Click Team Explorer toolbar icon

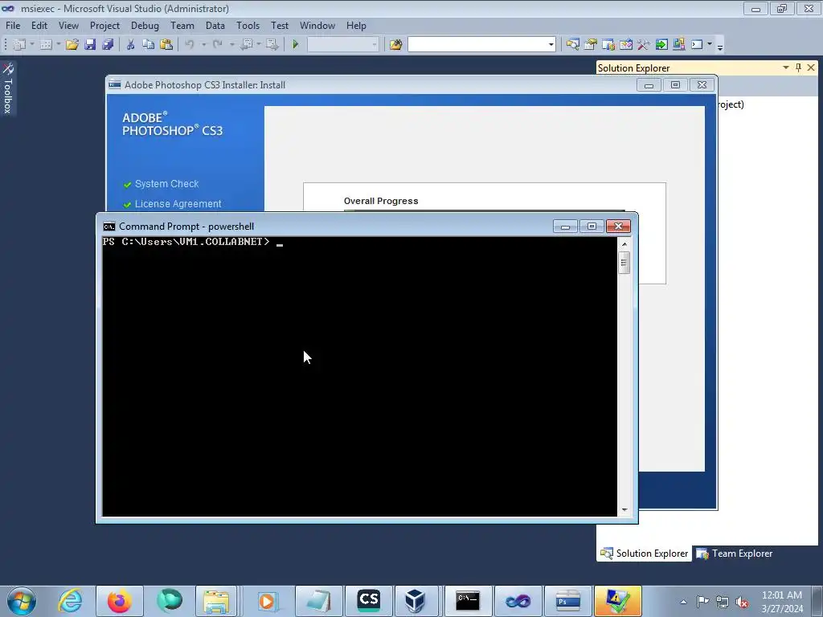point(608,45)
